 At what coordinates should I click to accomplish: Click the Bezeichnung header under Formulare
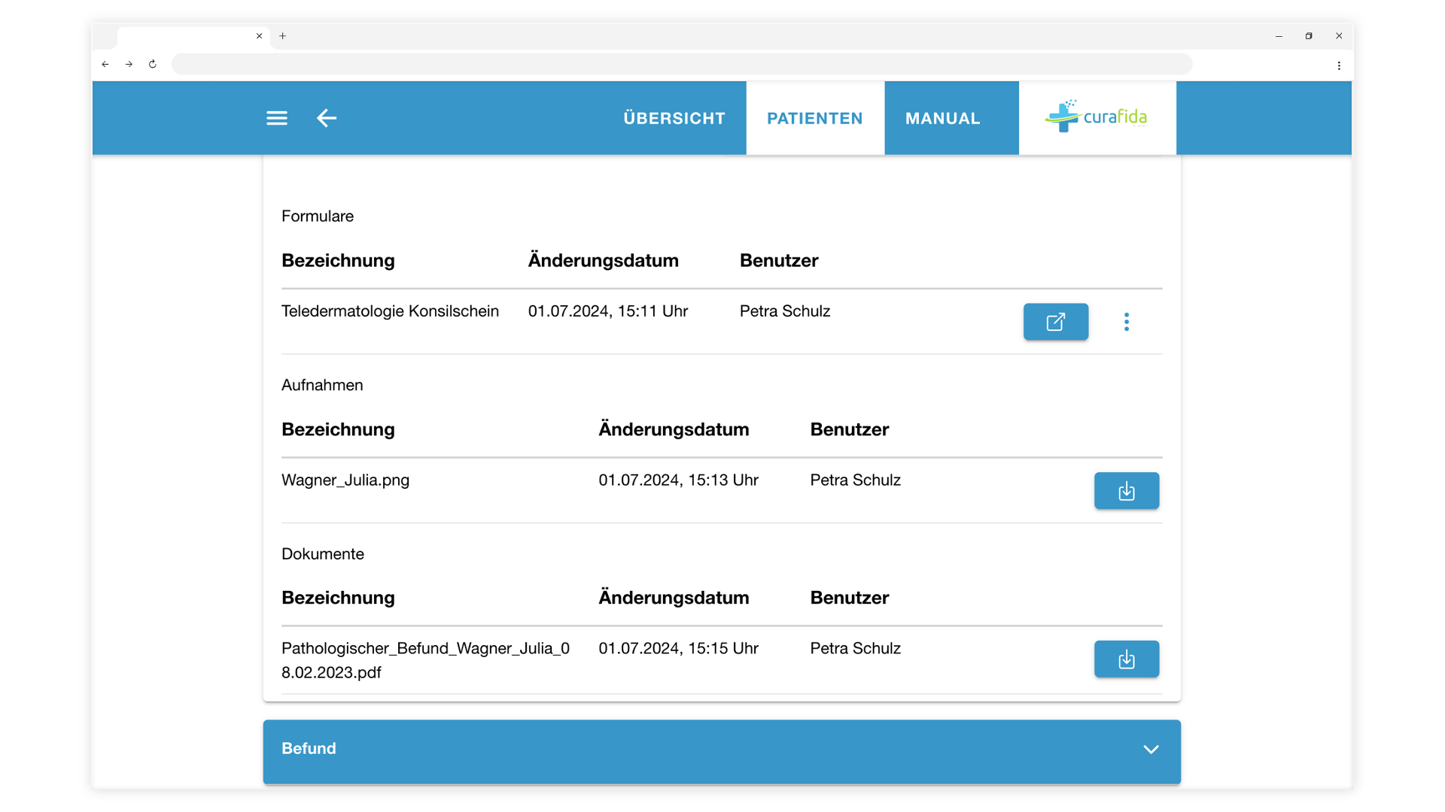pos(338,261)
